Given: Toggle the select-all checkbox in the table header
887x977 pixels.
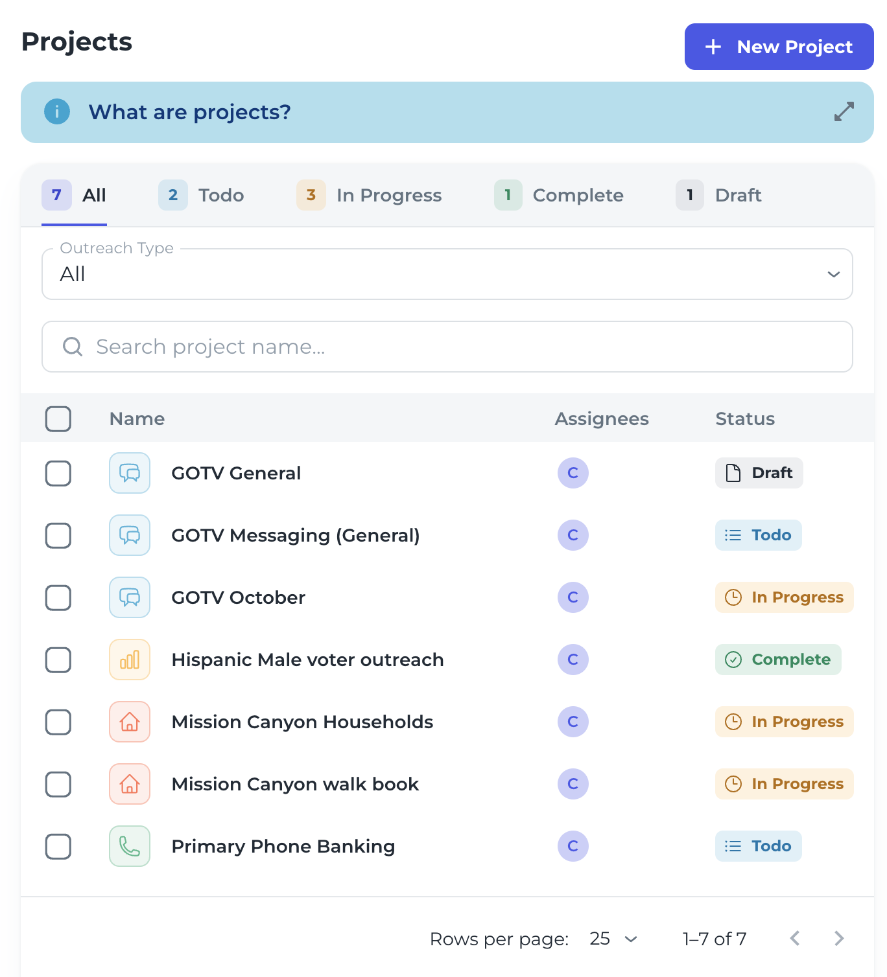Looking at the screenshot, I should point(58,419).
